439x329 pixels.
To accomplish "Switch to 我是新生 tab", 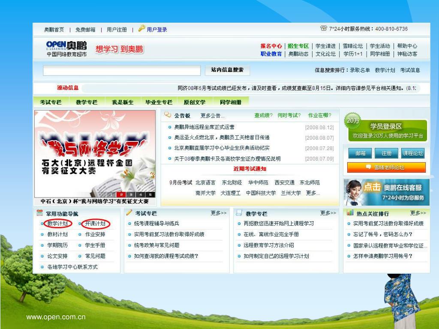I will 123,102.
